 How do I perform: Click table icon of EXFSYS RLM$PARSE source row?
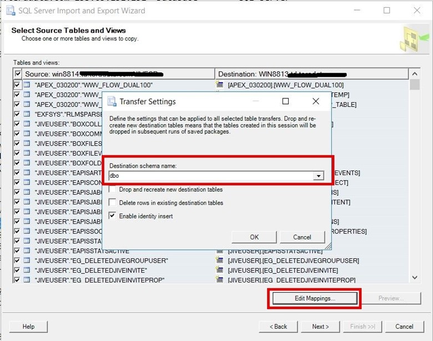coord(27,114)
